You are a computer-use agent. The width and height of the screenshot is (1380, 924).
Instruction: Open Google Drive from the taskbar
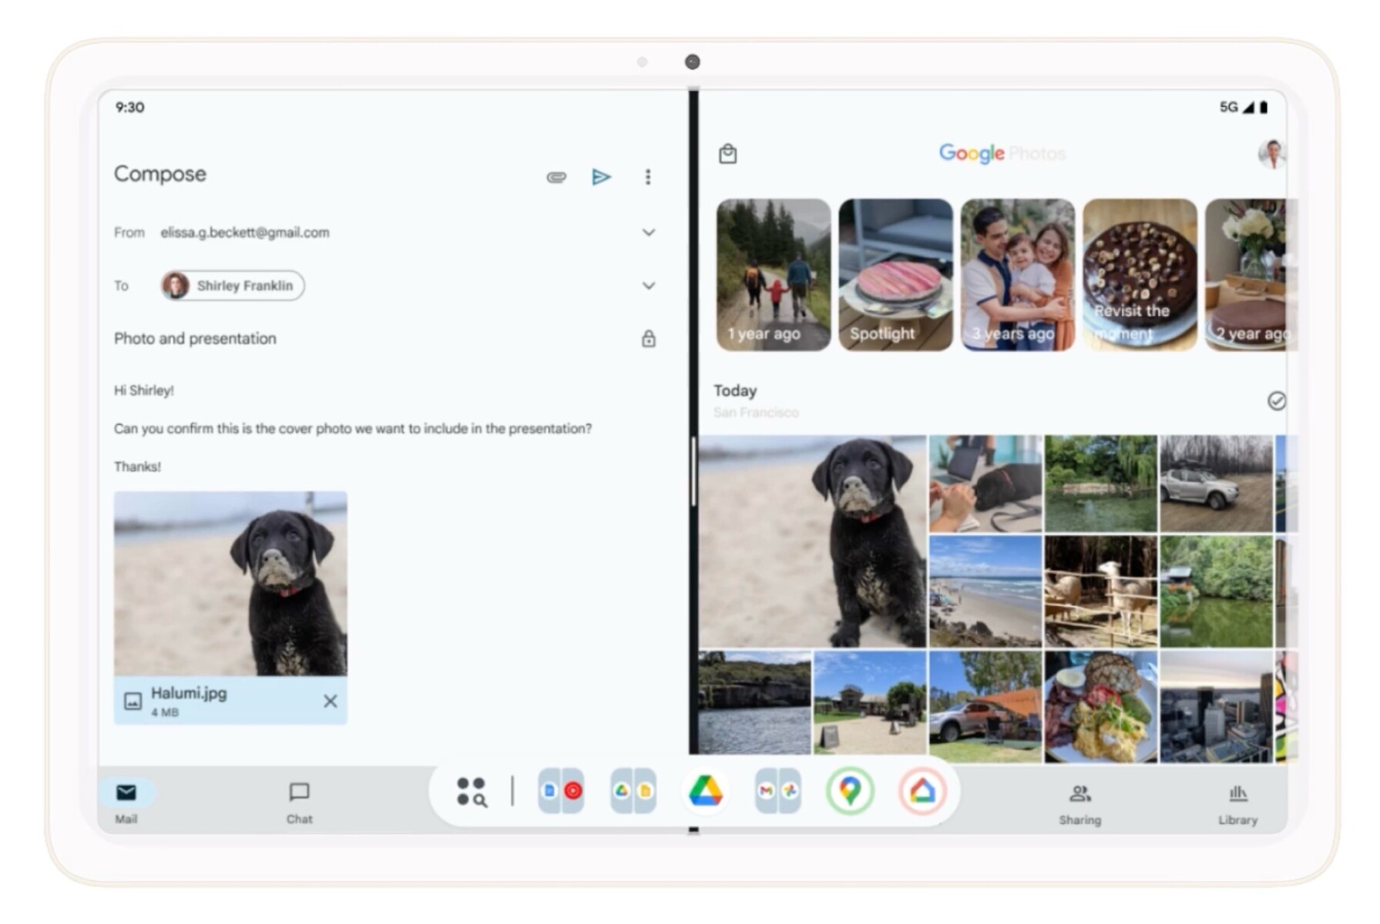(x=706, y=791)
